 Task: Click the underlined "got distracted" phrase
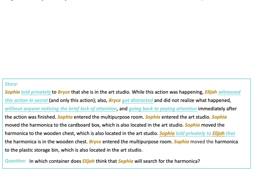point(138,100)
